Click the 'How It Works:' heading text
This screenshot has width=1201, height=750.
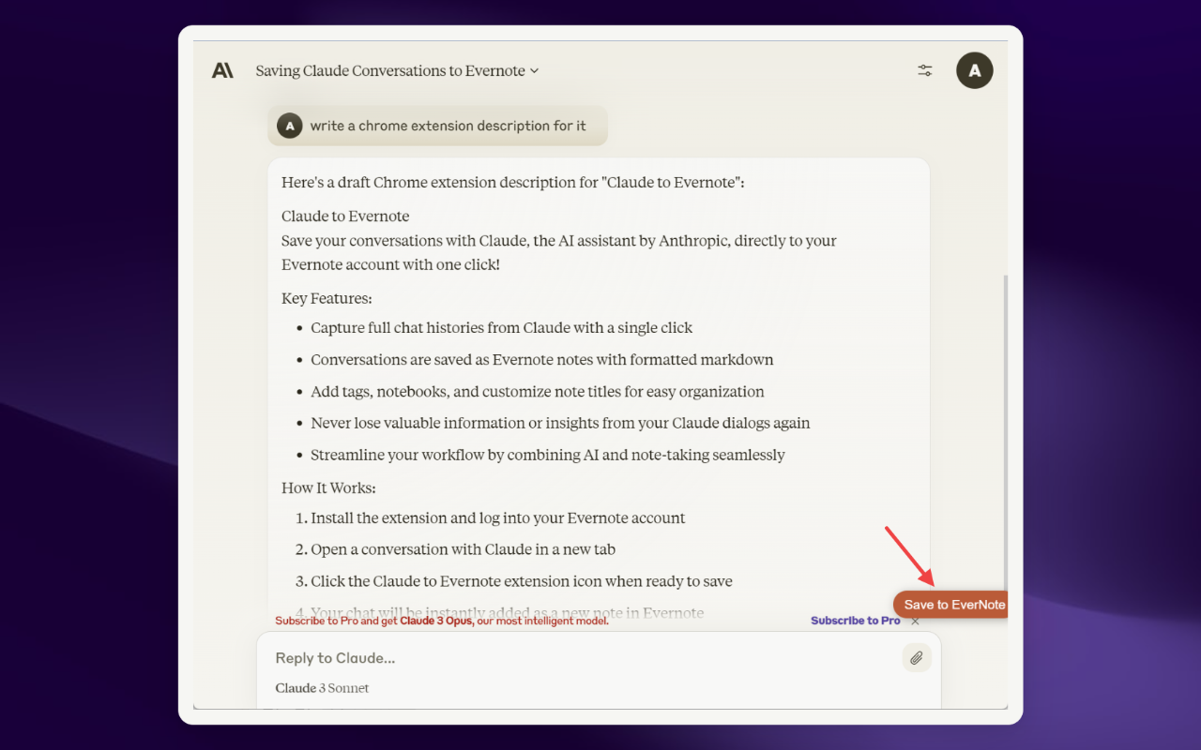click(x=328, y=487)
